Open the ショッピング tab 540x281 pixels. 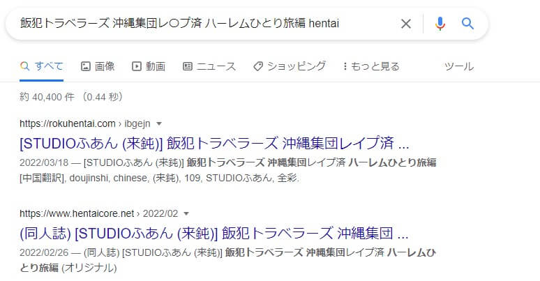pos(290,66)
